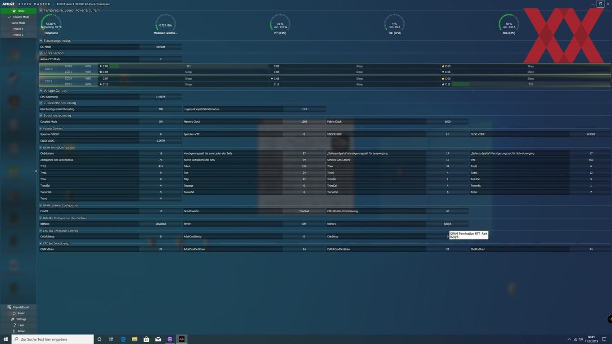612x344 pixels.
Task: Click the C 12 core load bar
Action: [x=531, y=85]
